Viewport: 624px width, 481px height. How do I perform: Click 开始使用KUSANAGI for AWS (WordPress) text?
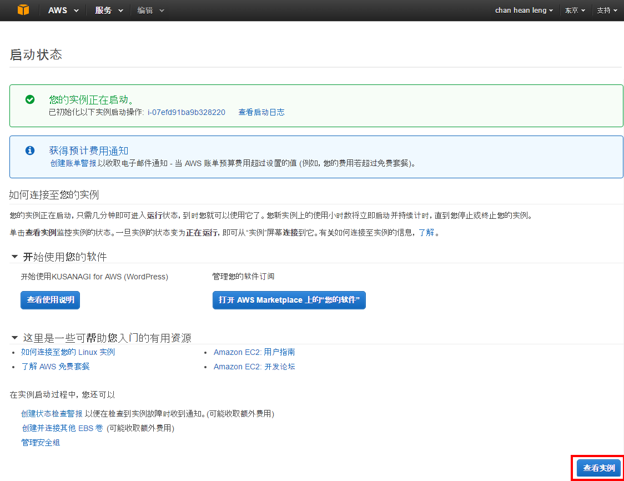[94, 277]
